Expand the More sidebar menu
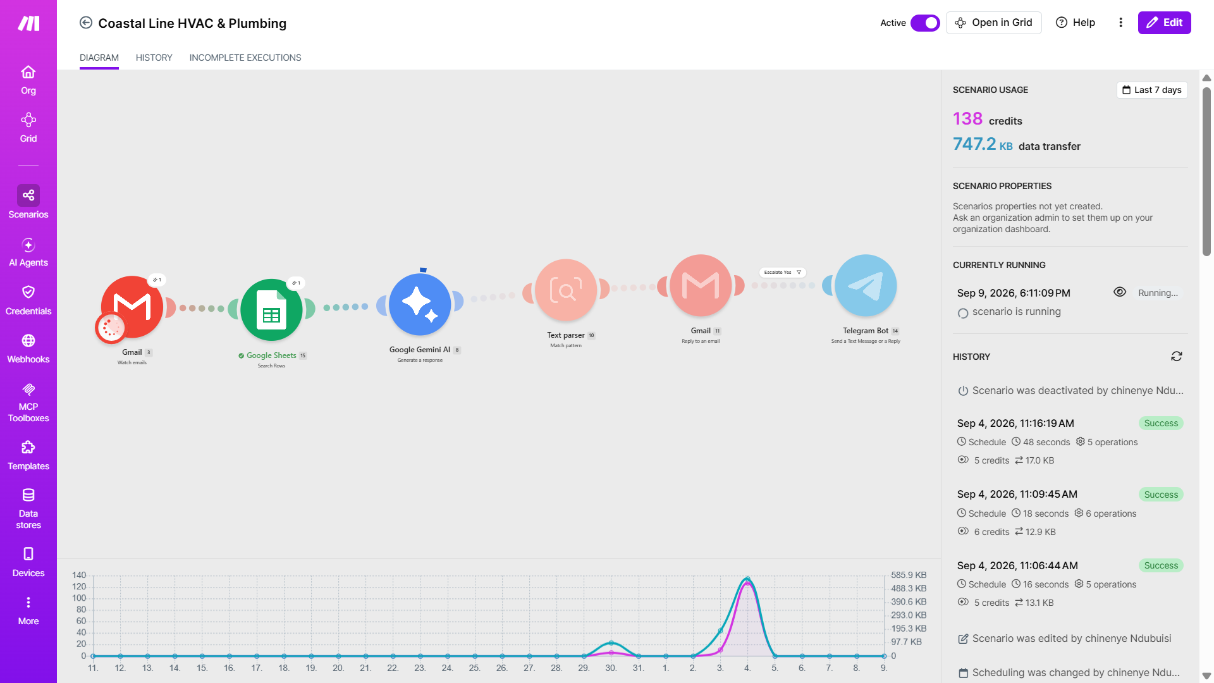The width and height of the screenshot is (1214, 683). point(28,611)
